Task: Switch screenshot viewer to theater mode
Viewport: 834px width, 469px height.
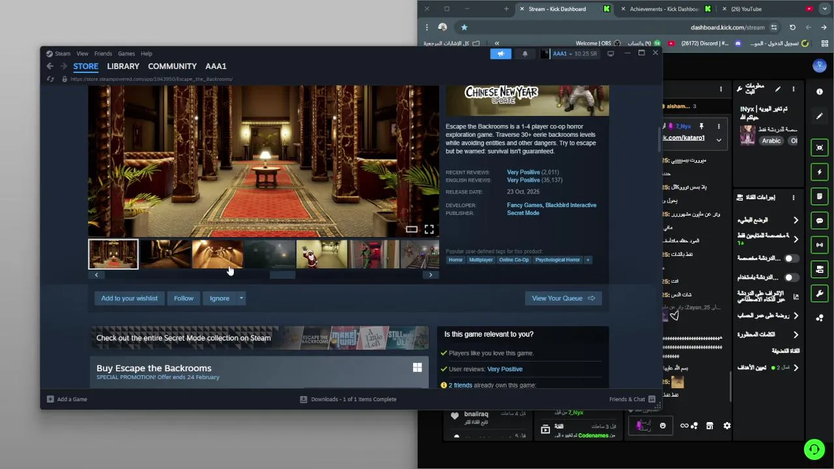Action: 412,229
